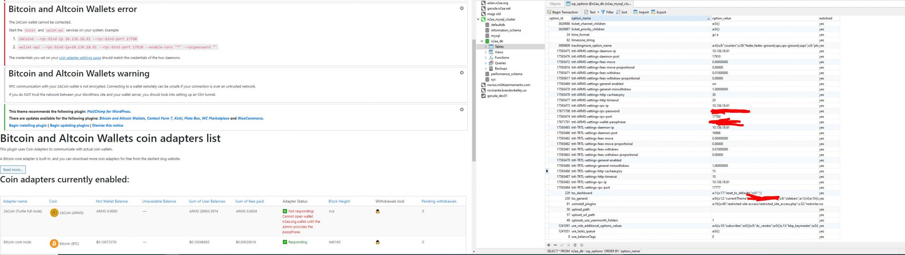Viewport: 905px width, 255px height.
Task: Click the option_name column header
Action: tap(641, 18)
